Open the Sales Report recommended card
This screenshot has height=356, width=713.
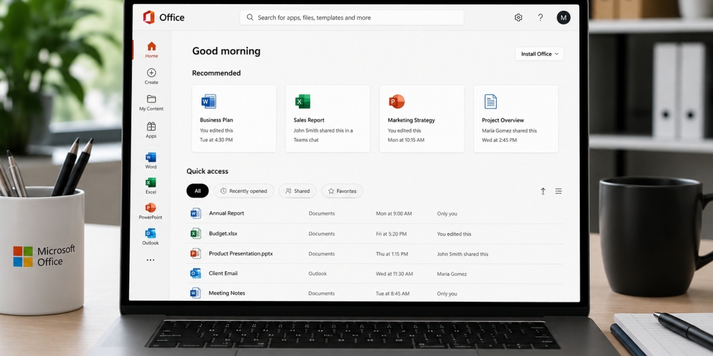328,119
